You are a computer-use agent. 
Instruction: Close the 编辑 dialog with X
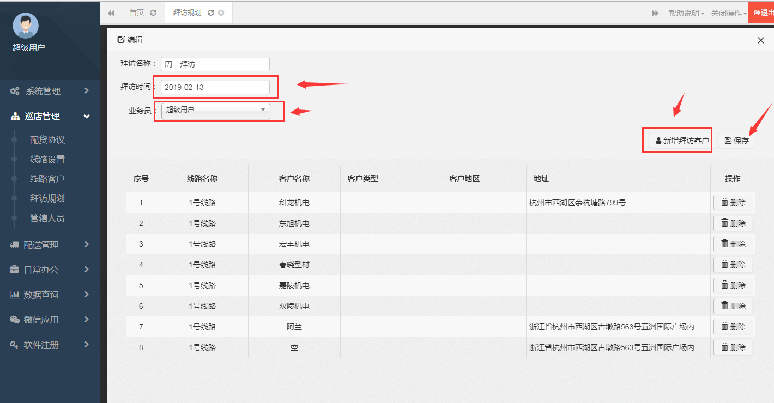(x=761, y=40)
